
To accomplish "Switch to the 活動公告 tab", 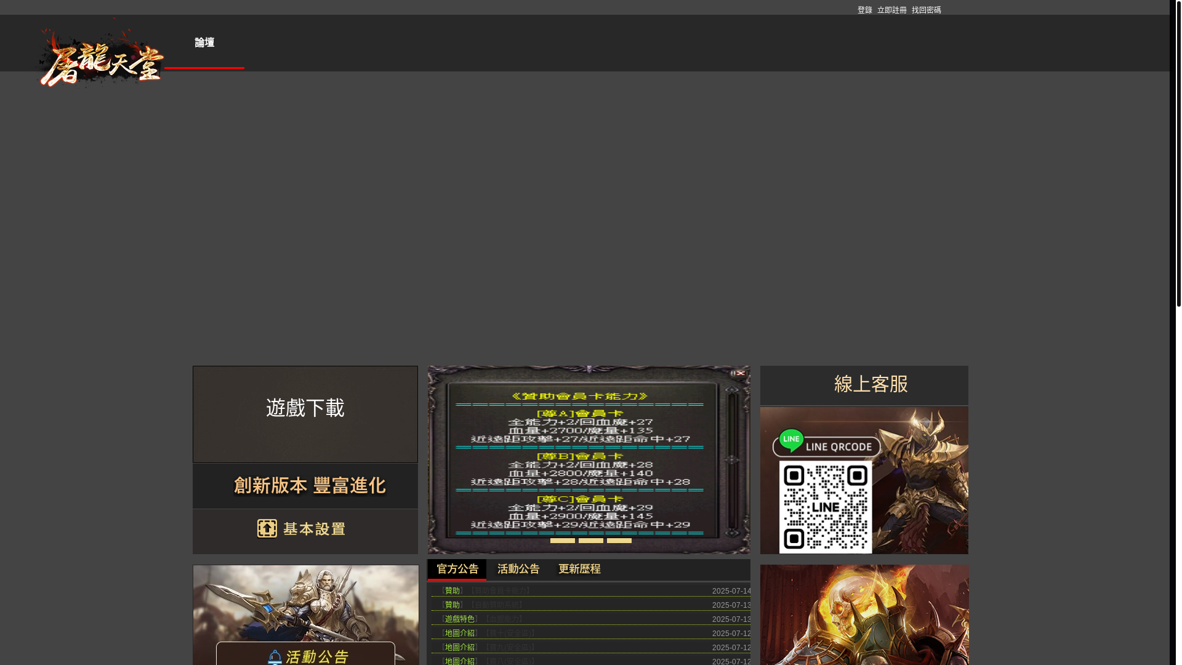I will [518, 569].
